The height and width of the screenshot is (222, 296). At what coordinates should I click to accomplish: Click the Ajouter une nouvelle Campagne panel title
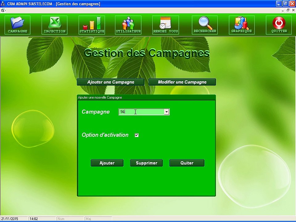(100, 97)
